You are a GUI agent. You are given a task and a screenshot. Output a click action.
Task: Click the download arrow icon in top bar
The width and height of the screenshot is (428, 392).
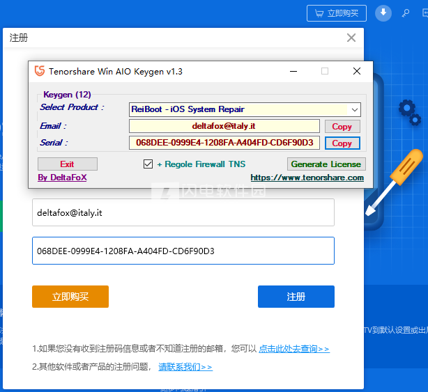(x=383, y=13)
